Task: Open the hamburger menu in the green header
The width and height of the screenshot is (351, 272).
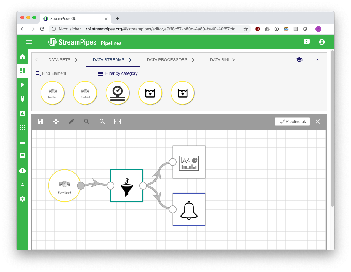Action: click(x=29, y=42)
